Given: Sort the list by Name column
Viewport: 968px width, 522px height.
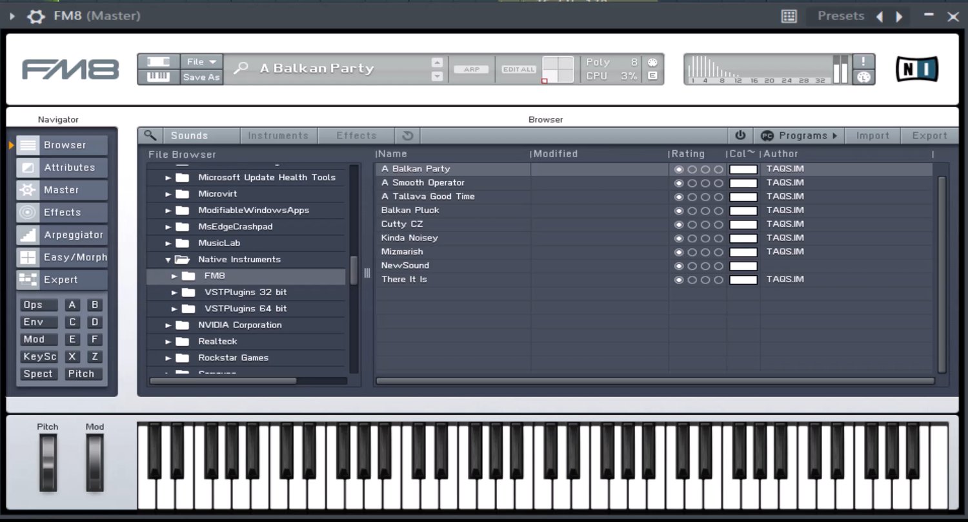Looking at the screenshot, I should (394, 154).
